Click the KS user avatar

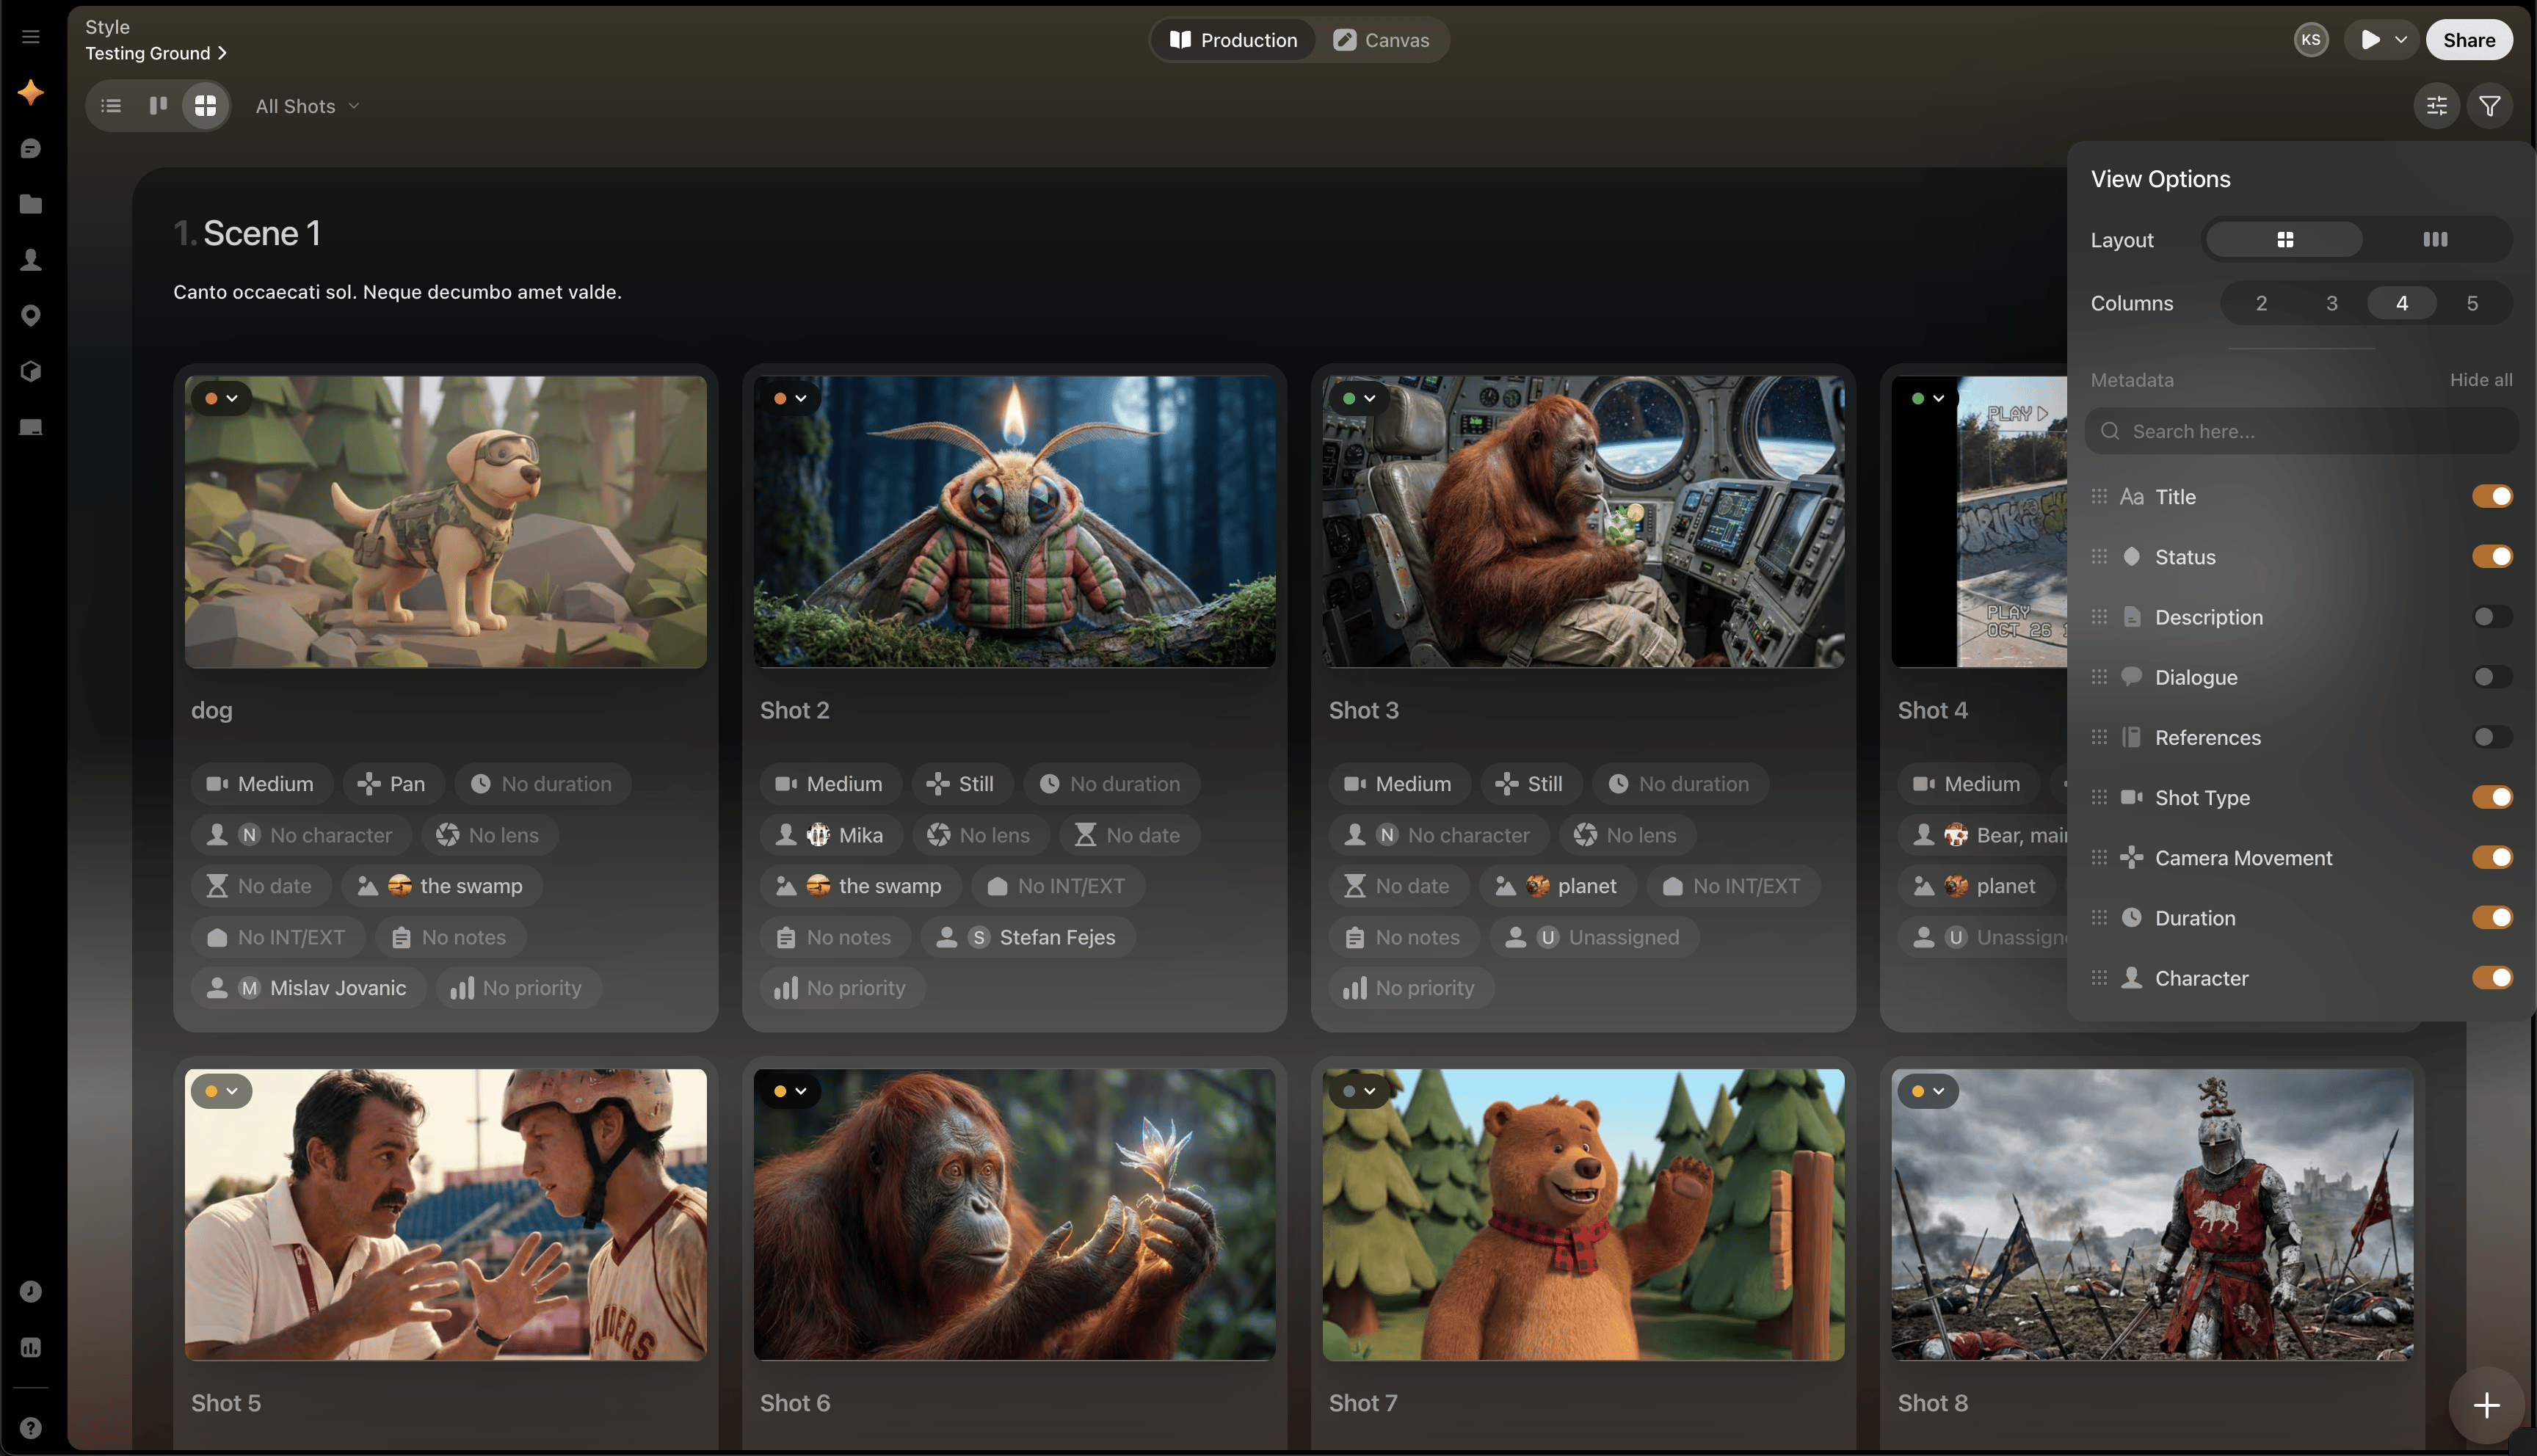click(2311, 40)
